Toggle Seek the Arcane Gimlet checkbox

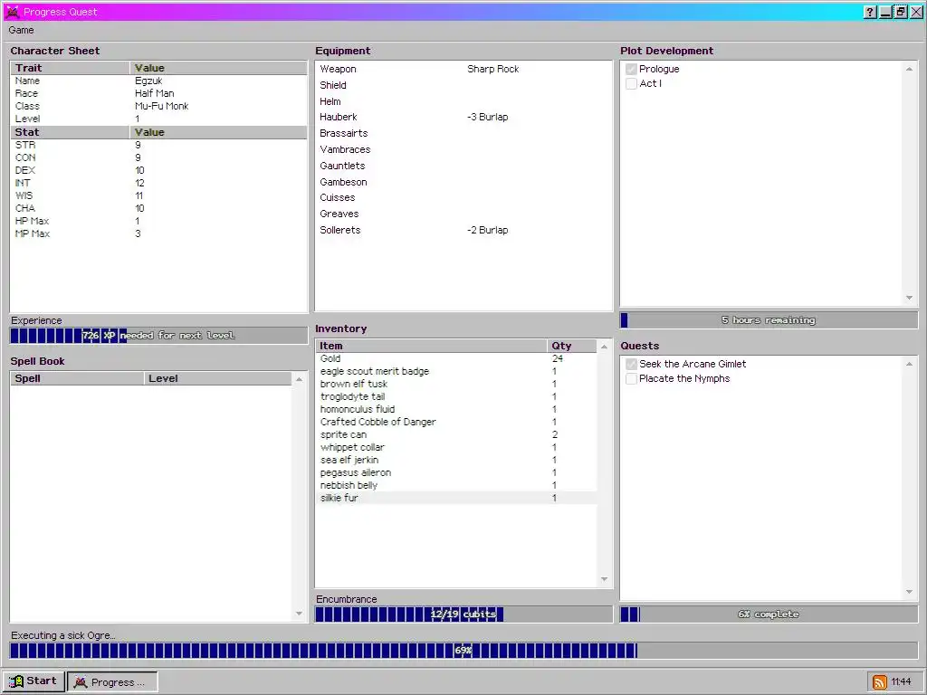click(x=631, y=364)
